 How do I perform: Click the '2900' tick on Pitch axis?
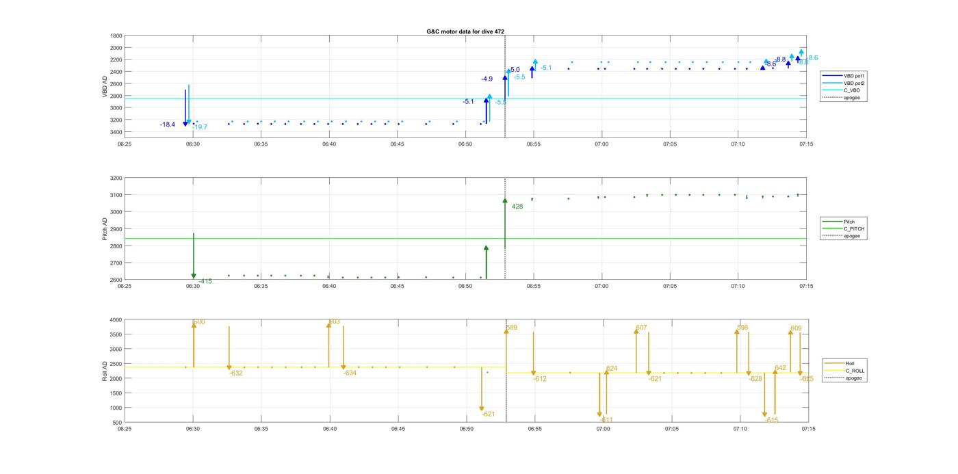pyautogui.click(x=116, y=229)
